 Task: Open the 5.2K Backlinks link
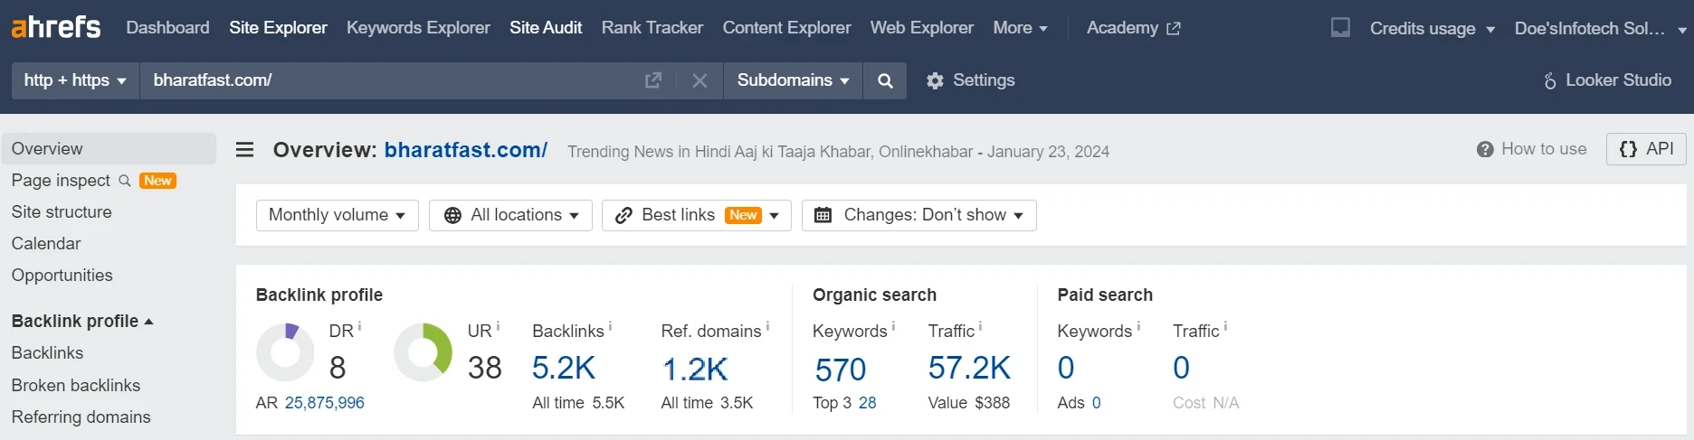564,368
